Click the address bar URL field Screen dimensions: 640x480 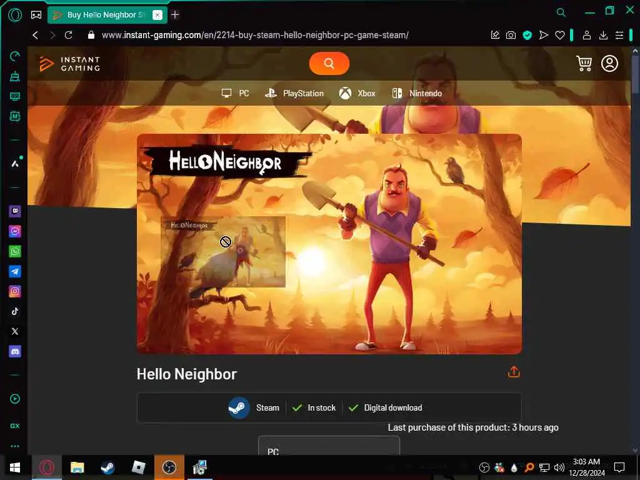pyautogui.click(x=255, y=35)
